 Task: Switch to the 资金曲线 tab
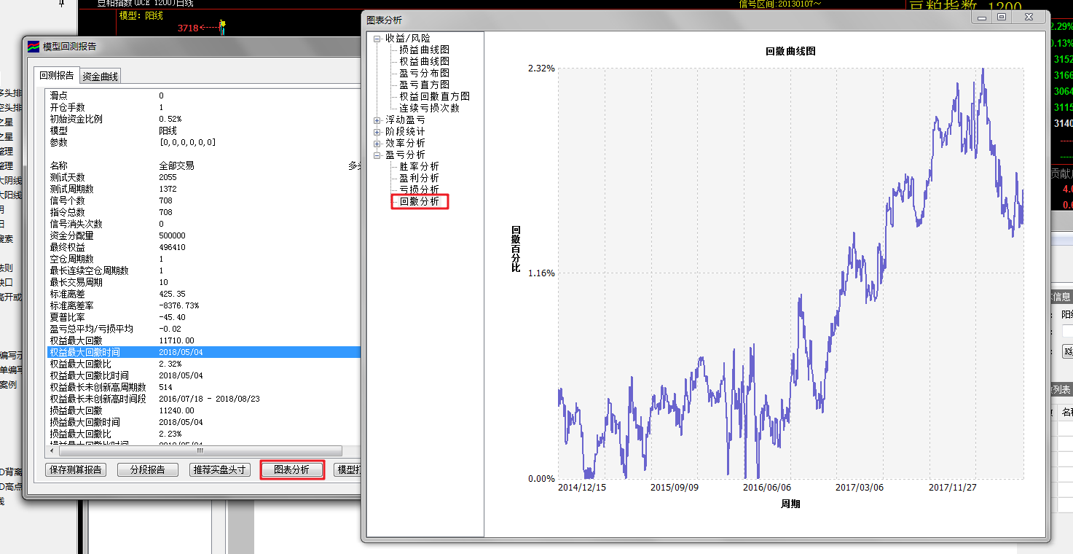(100, 76)
